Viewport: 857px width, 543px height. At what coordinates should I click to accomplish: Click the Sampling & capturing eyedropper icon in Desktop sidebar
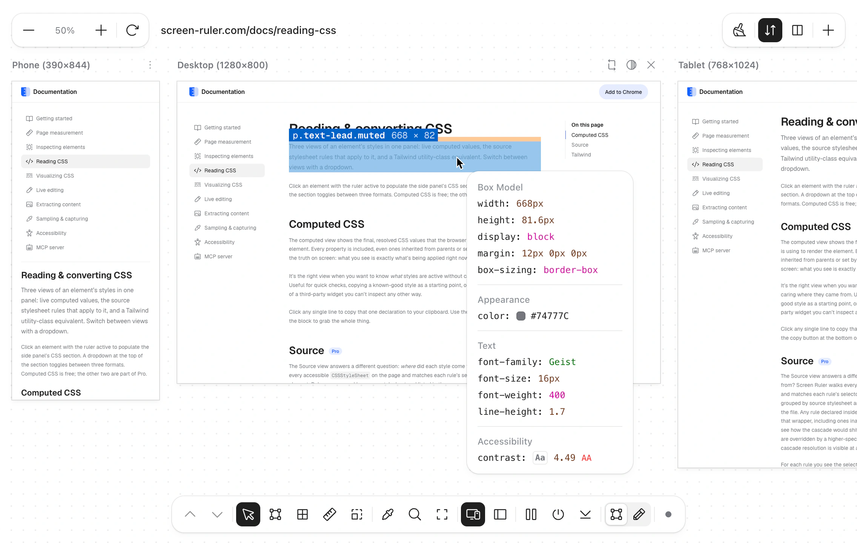pyautogui.click(x=198, y=228)
